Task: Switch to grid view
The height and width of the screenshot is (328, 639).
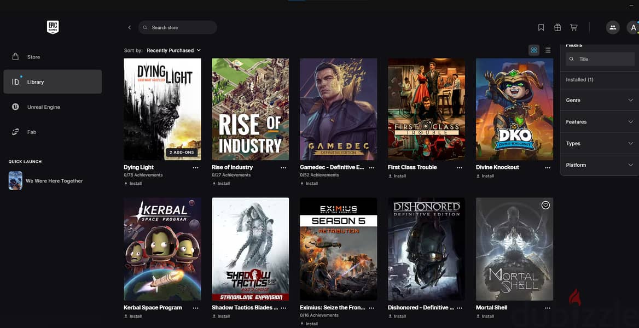Action: click(x=534, y=50)
